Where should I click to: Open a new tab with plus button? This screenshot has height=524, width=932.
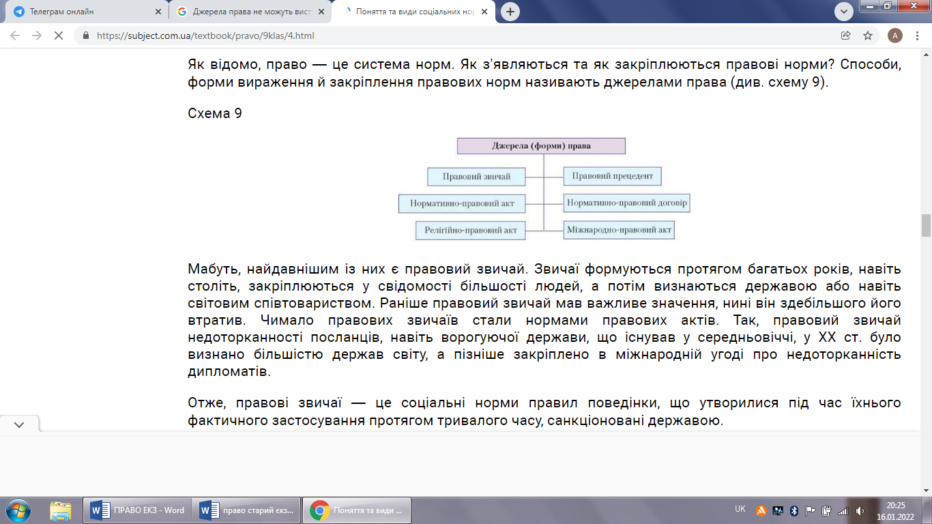pos(510,12)
